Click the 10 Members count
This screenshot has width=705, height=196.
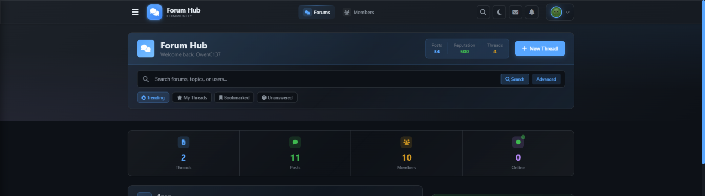pos(406,158)
